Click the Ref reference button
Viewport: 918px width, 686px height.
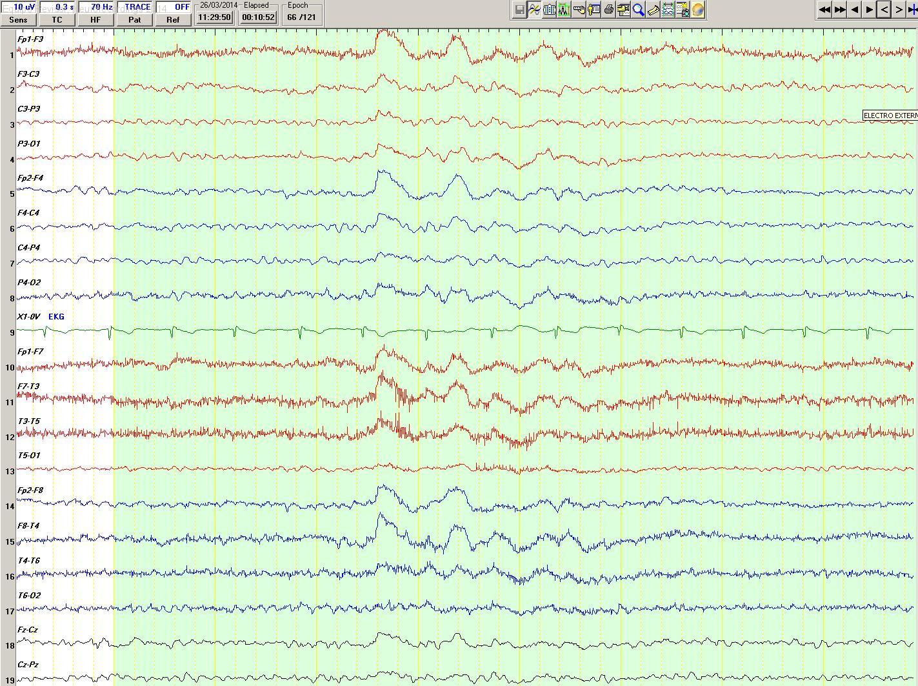[x=173, y=19]
